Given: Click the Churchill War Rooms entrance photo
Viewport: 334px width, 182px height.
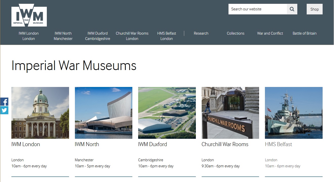Looking at the screenshot, I should [x=230, y=113].
